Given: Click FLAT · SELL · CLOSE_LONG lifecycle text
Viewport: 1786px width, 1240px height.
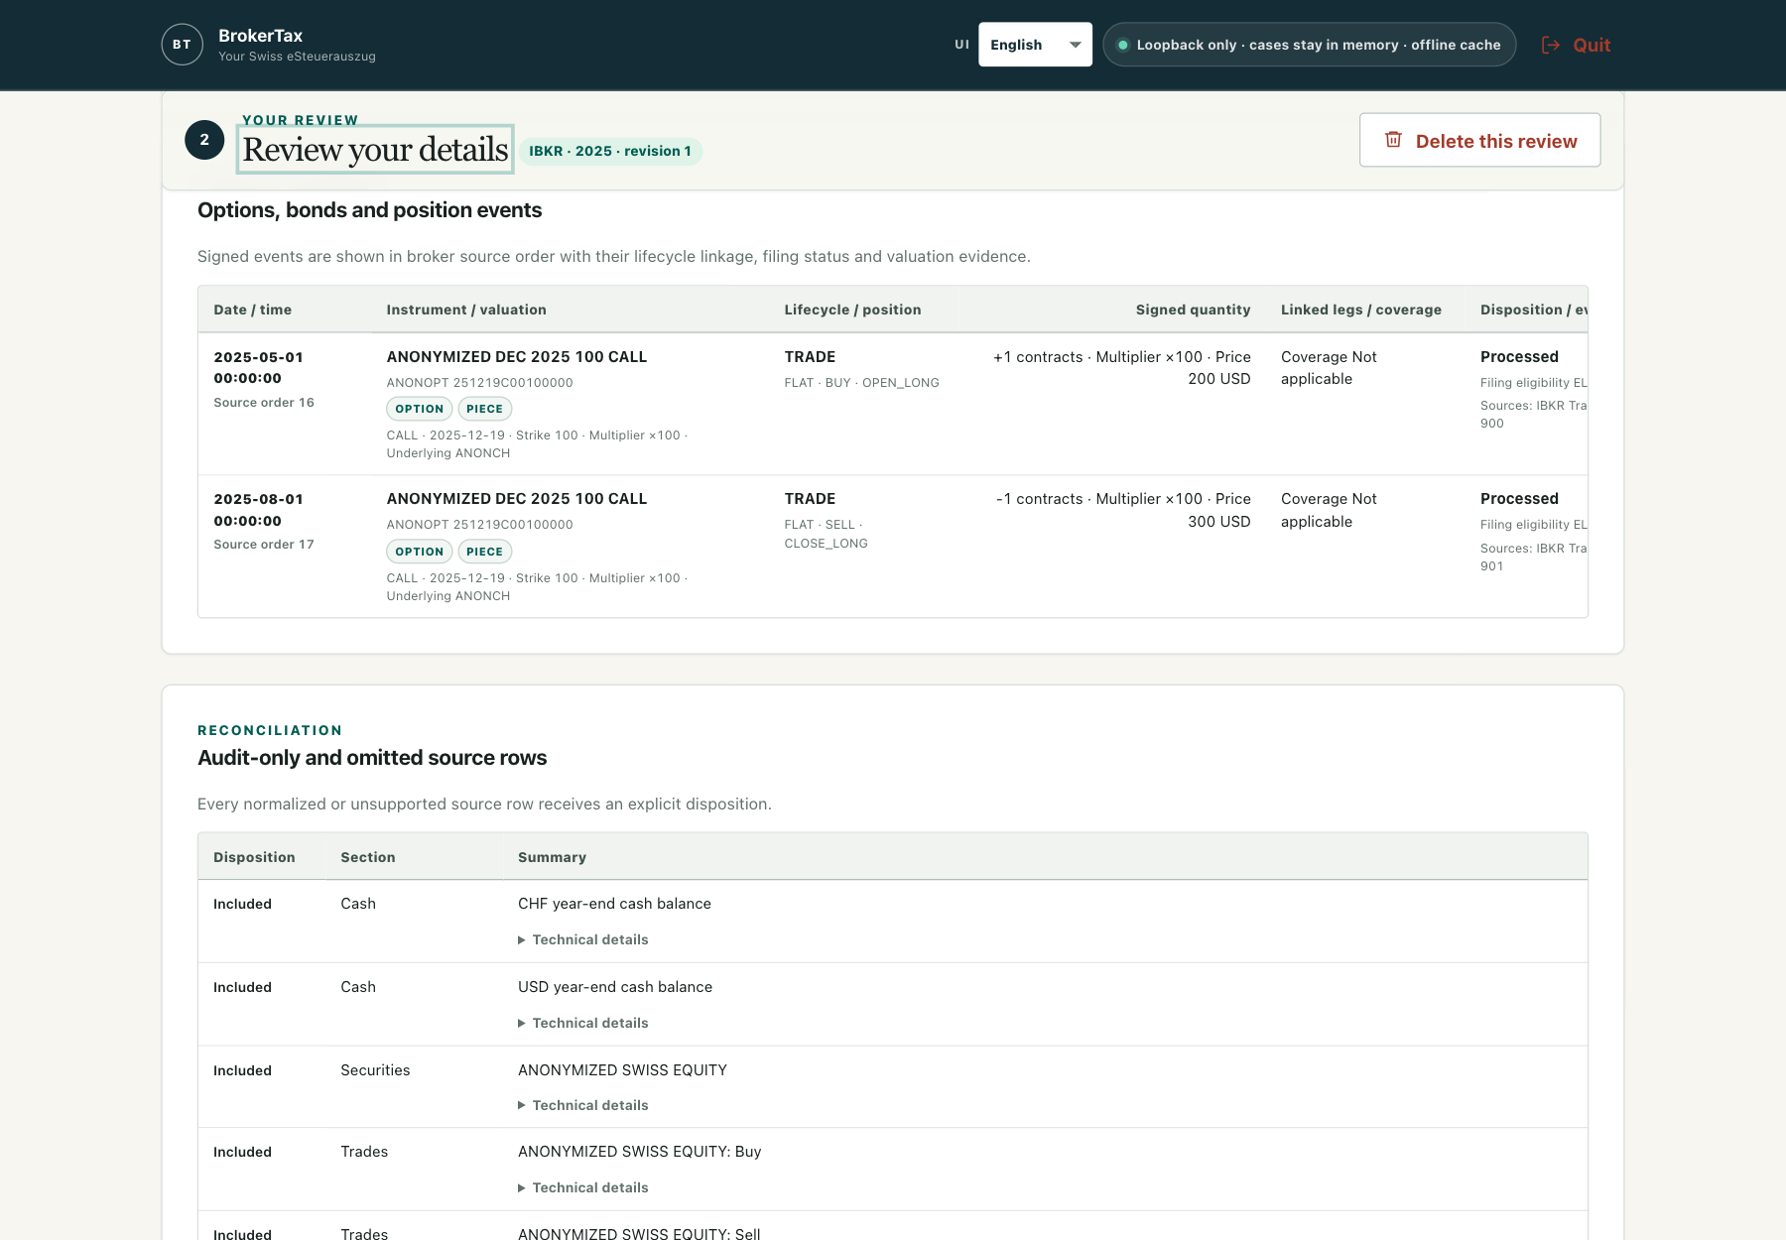Looking at the screenshot, I should click(x=826, y=534).
